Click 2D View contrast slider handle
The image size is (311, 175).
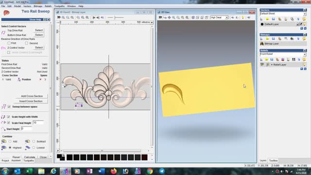115,17
